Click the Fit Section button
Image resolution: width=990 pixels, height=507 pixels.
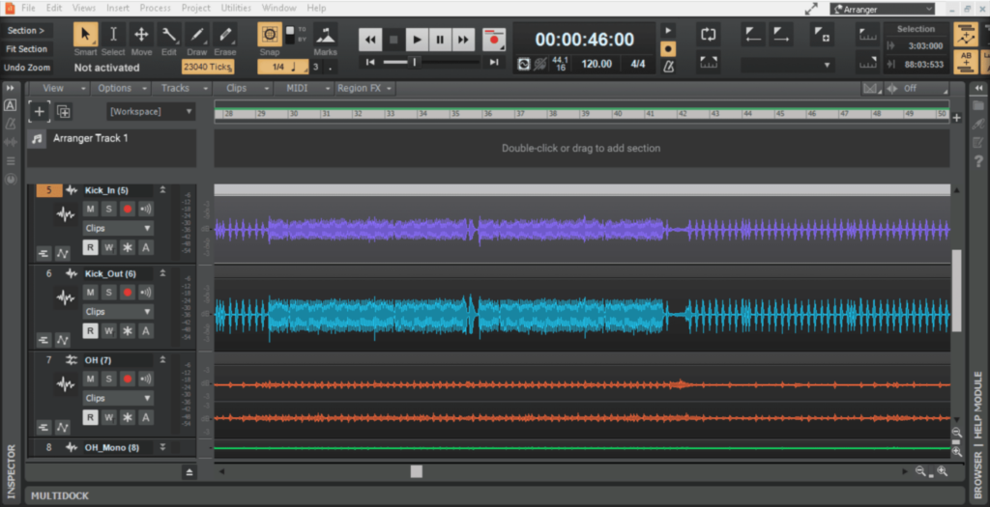[26, 49]
